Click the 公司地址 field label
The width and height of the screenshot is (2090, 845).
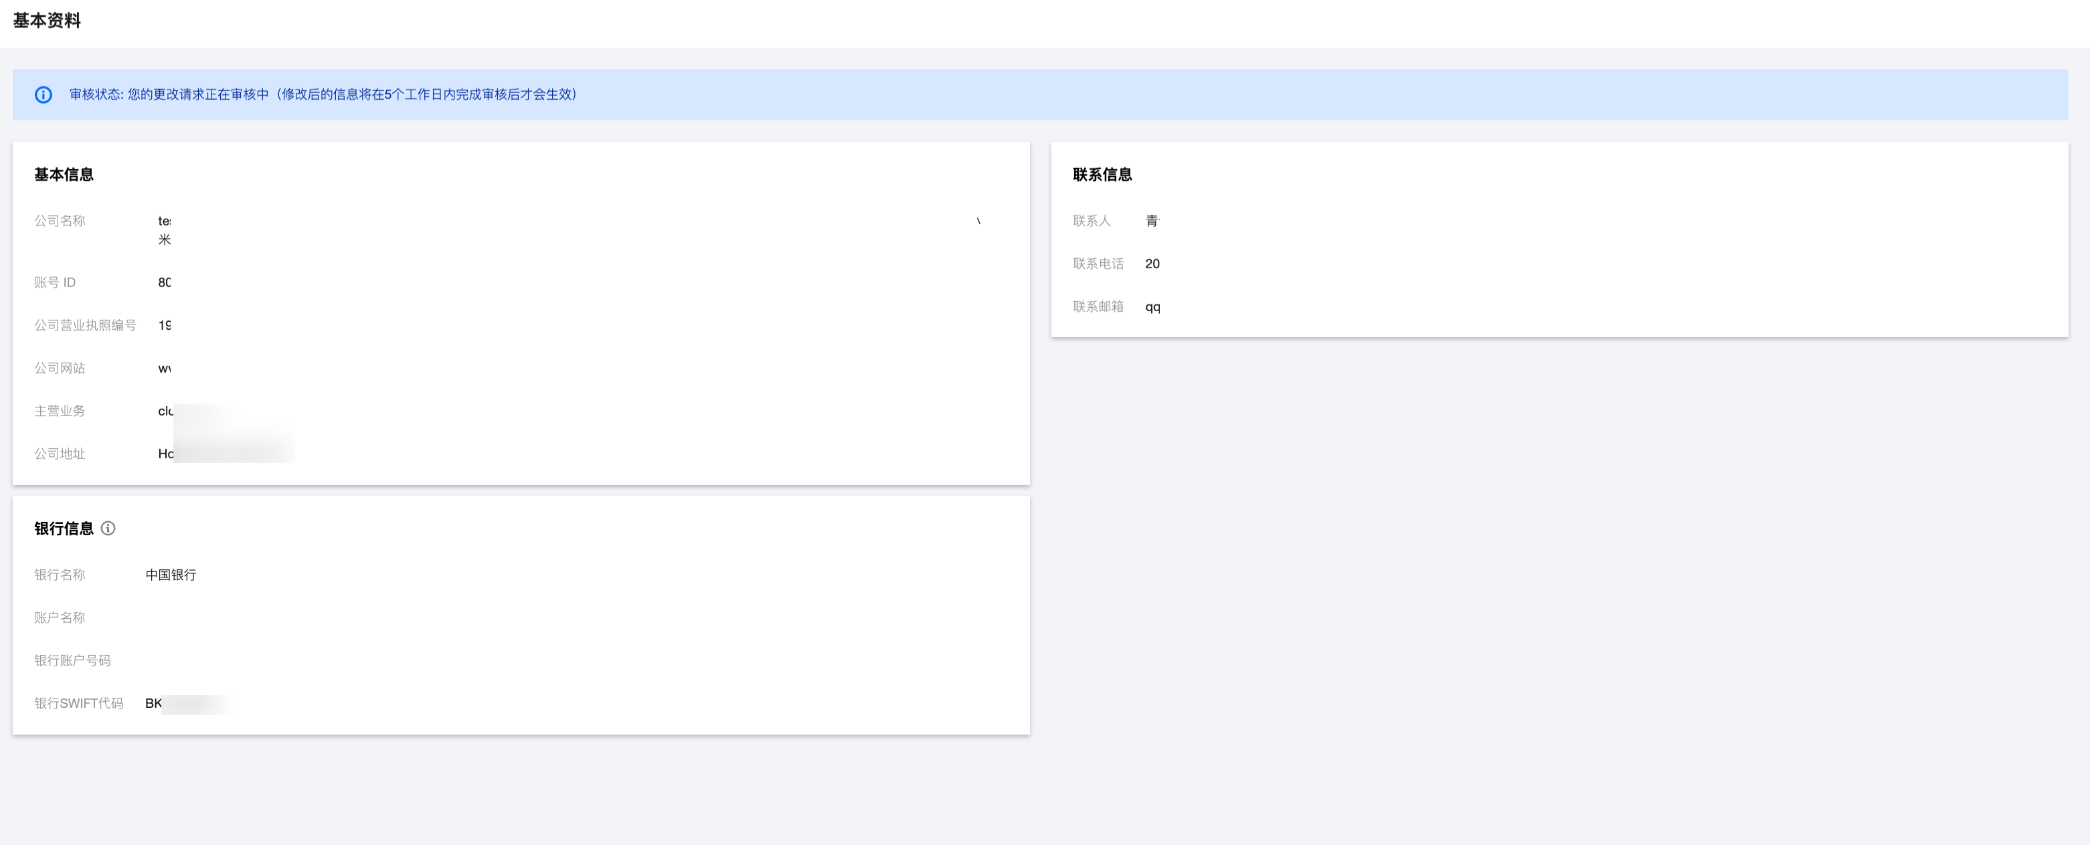click(x=60, y=454)
